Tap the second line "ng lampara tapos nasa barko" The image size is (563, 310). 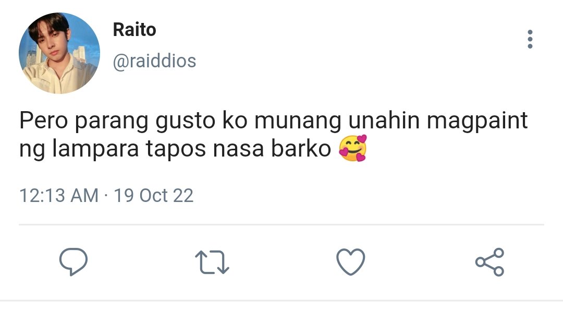pos(175,149)
